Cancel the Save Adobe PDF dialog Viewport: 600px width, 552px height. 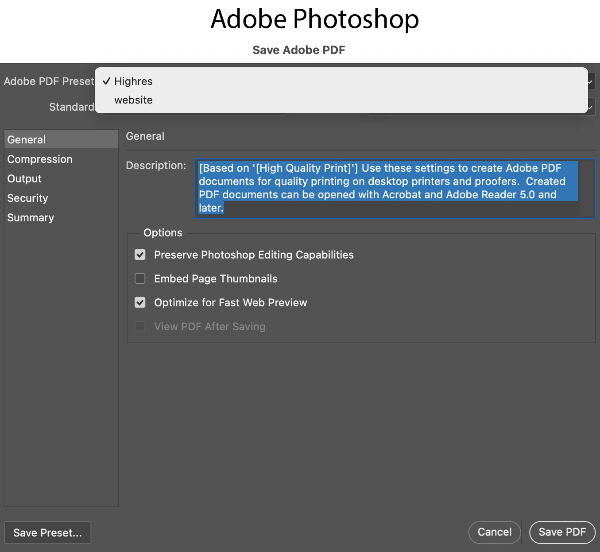coord(495,532)
